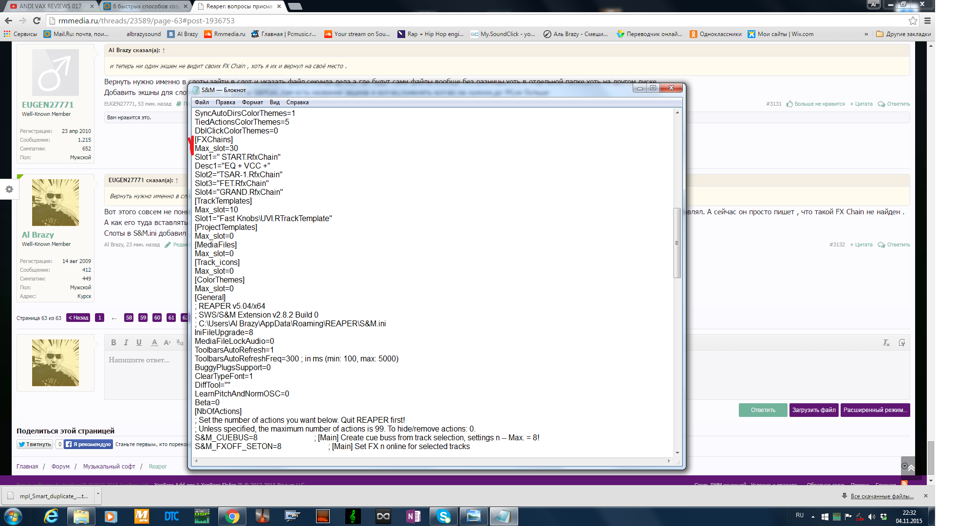This screenshot has height=526, width=976.
Task: Go to page 59 of thread
Action: pos(143,318)
